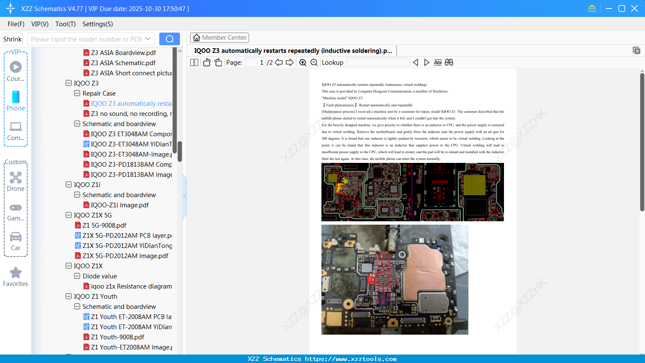
Task: Open Favorites
Action: point(16,277)
